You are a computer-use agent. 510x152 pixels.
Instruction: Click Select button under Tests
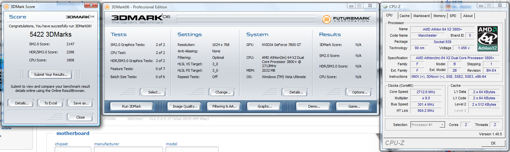(x=154, y=92)
